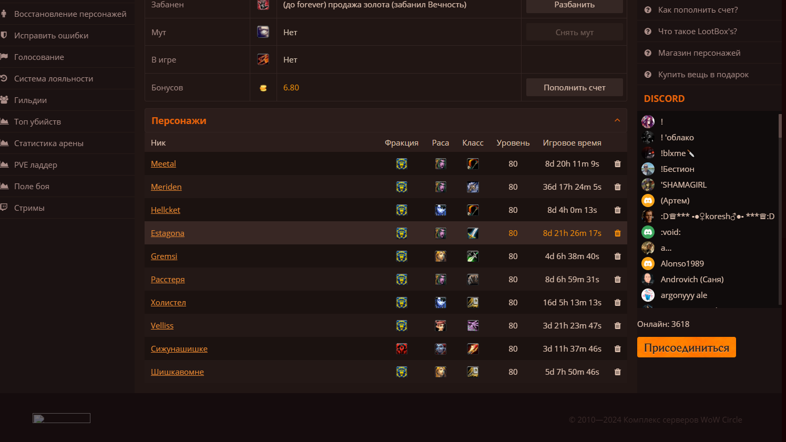Click the trash icon for Estagona
Screen dimensions: 786x442
point(618,233)
